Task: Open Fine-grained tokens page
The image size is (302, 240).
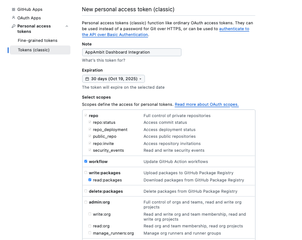Action: 37,41
